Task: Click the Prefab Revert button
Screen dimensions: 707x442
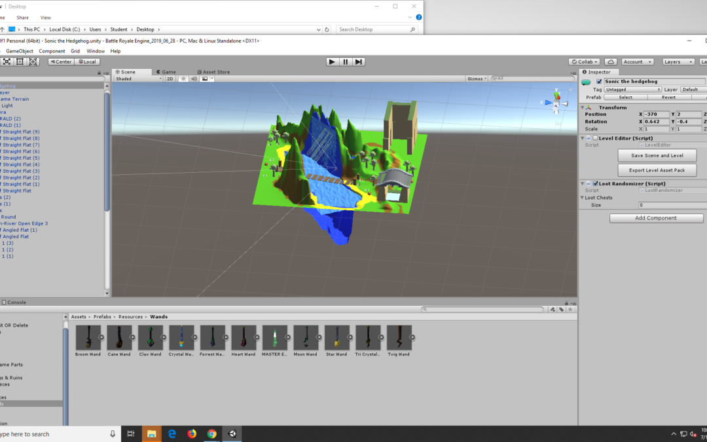Action: [x=668, y=97]
